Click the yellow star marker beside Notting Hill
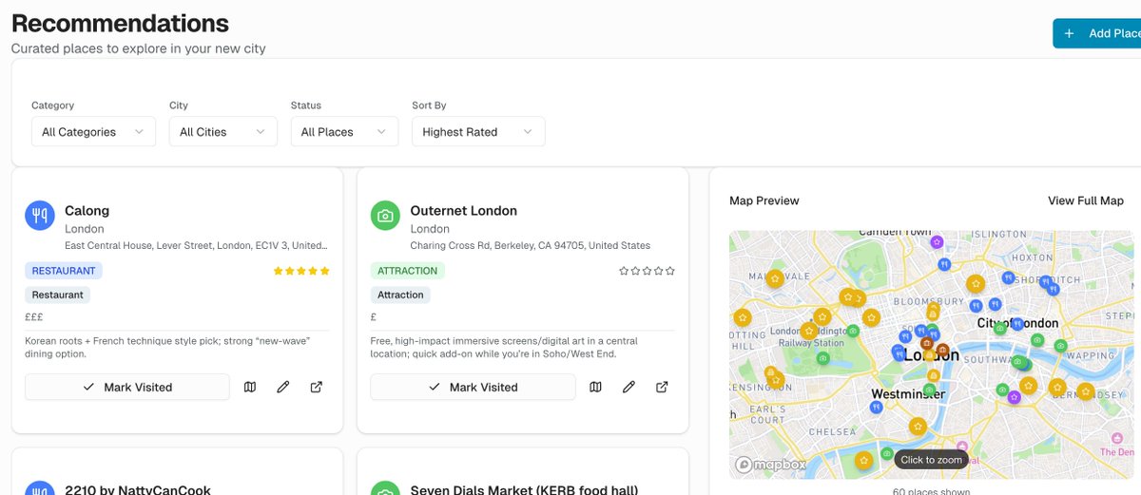 tap(742, 317)
